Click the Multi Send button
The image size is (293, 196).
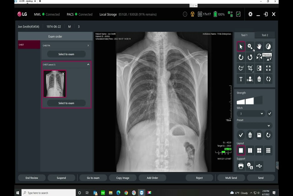231,178
